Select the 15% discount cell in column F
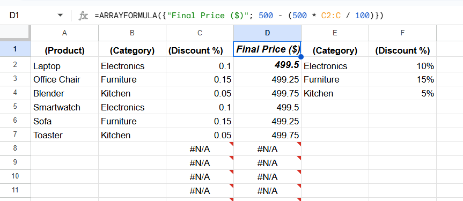Viewport: 463px width, 201px height. click(x=402, y=79)
